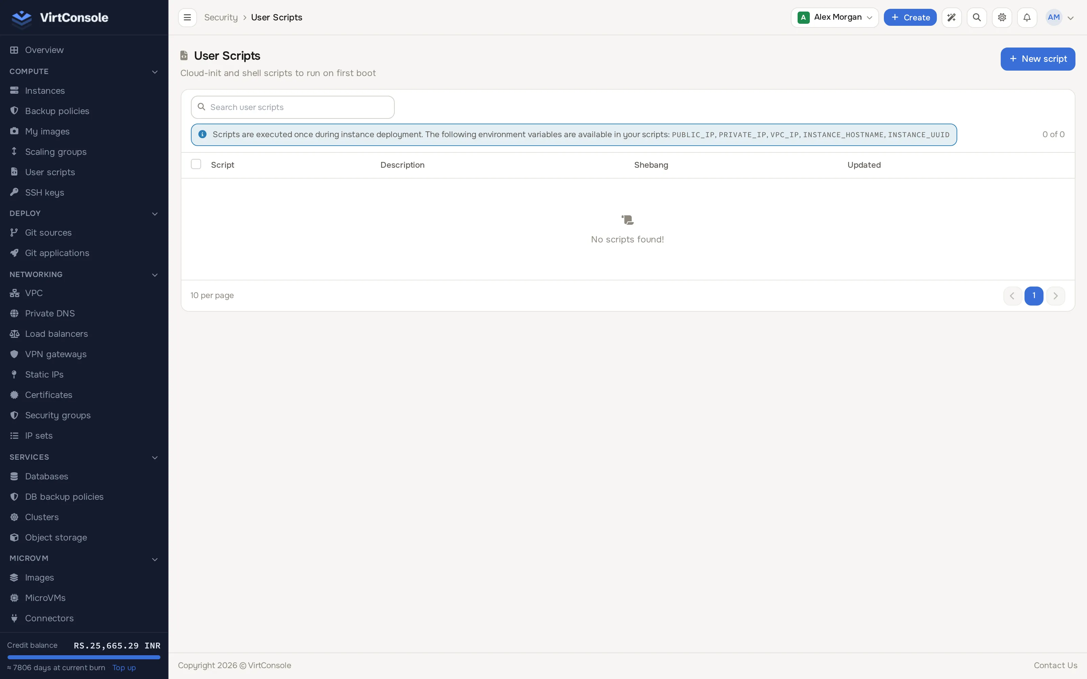Open Certificates page
Viewport: 1087px width, 679px height.
coord(84,395)
